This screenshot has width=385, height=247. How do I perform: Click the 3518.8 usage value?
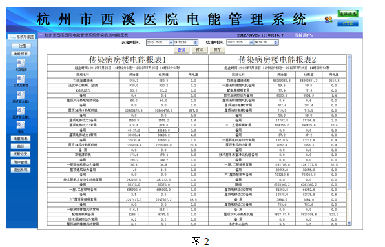point(334,81)
